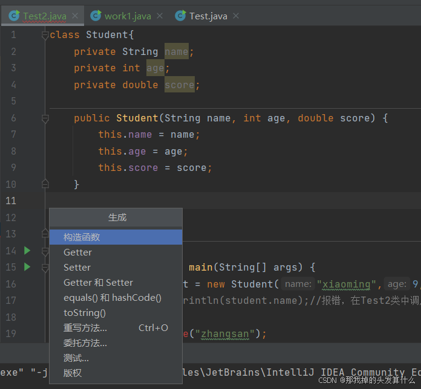
Task: Place cursor on empty line 11
Action: tap(233, 201)
